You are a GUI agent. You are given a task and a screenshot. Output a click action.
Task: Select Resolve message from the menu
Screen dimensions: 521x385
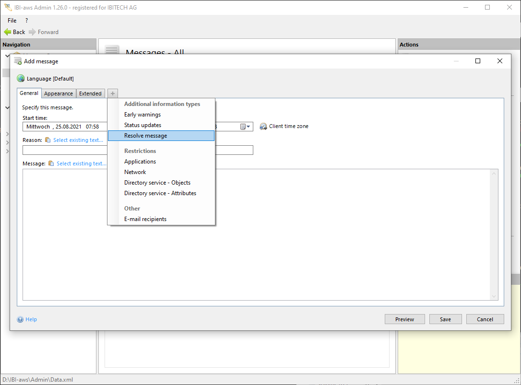point(145,136)
